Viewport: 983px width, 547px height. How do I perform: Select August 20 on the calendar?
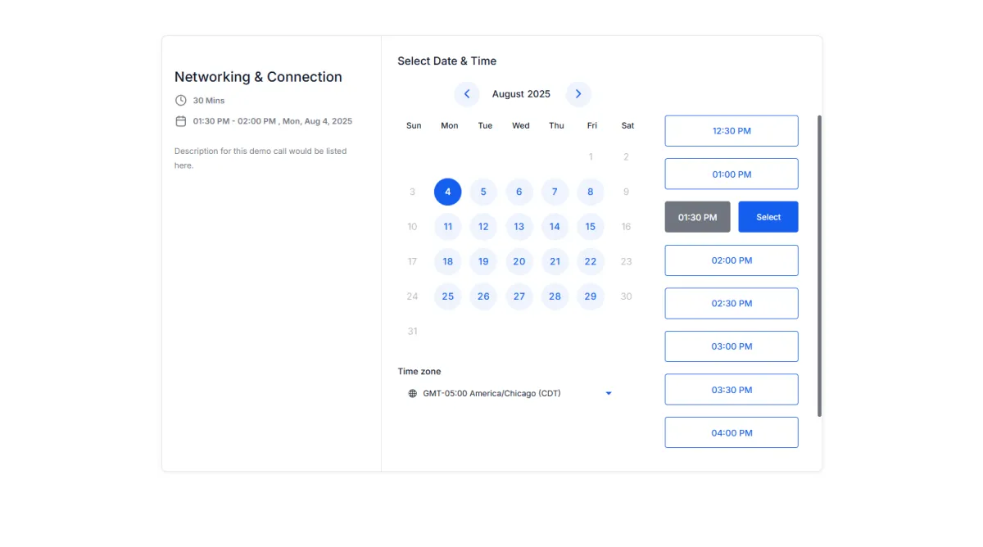(x=519, y=262)
